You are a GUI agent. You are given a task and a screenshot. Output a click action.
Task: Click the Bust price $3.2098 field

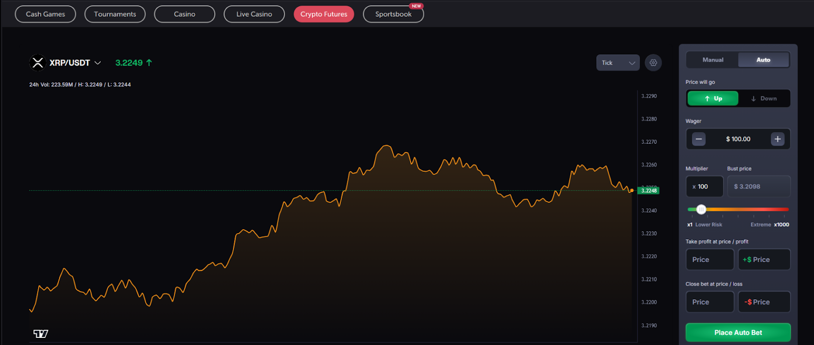coord(759,186)
